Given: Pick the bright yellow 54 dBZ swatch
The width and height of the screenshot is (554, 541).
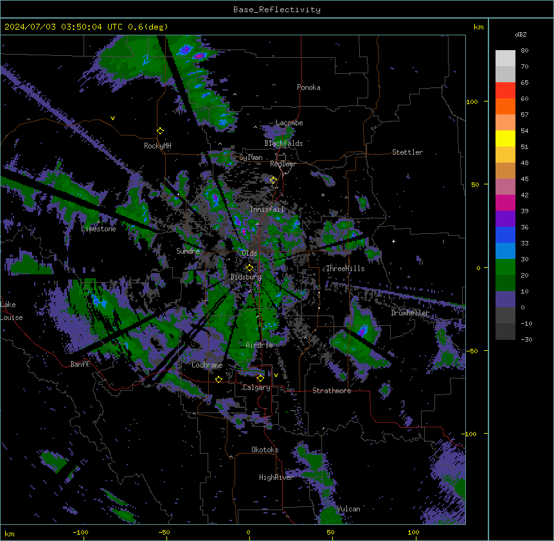Looking at the screenshot, I should [x=505, y=138].
